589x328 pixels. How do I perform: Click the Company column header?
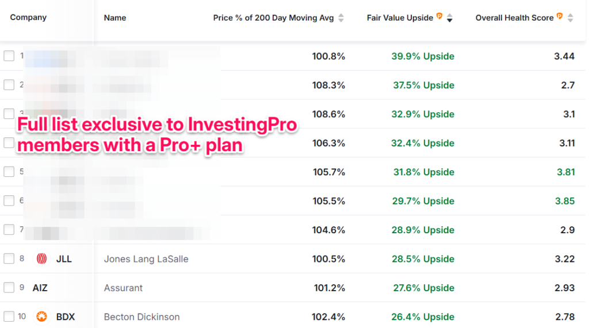pos(28,17)
